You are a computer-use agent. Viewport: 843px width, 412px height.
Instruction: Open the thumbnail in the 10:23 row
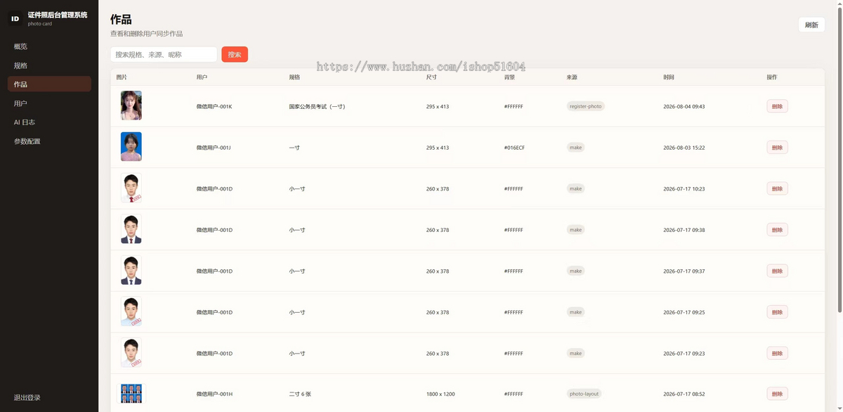131,188
